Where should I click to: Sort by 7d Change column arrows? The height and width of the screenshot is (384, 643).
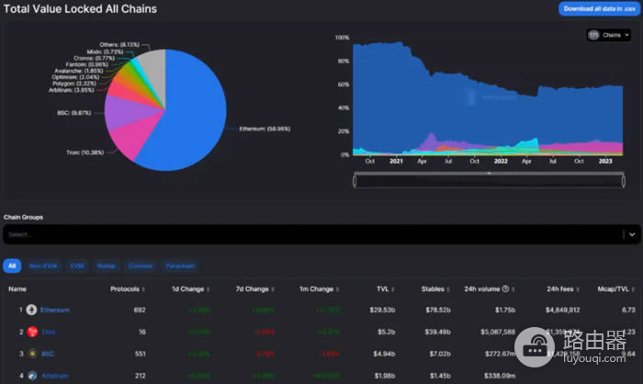click(x=273, y=289)
